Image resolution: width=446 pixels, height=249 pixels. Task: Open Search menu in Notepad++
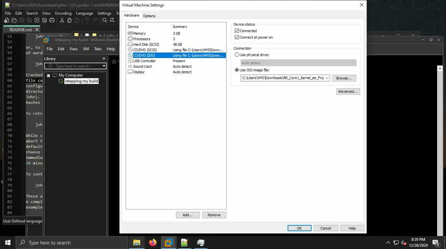coord(32,13)
